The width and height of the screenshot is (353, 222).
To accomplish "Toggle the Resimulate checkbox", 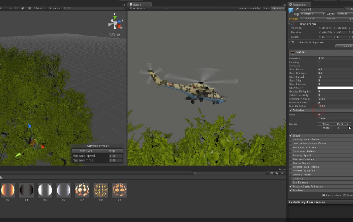I will (x=324, y=195).
